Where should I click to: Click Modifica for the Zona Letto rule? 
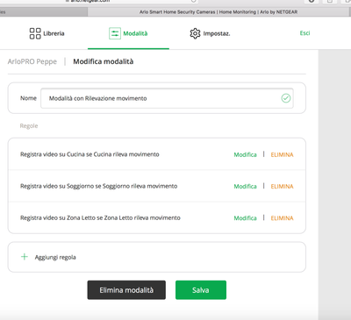tap(245, 218)
